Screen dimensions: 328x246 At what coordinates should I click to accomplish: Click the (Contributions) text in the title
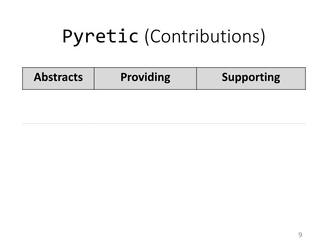click(x=205, y=37)
